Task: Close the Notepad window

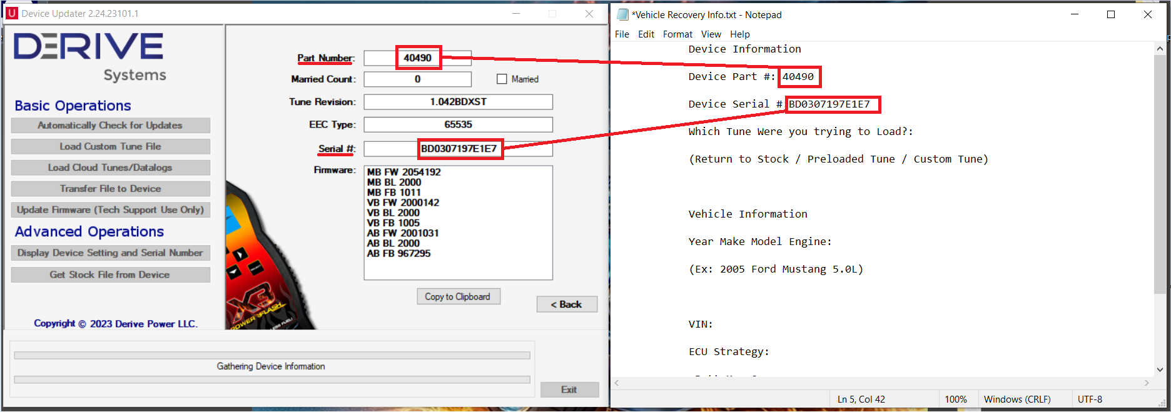Action: tap(1147, 14)
